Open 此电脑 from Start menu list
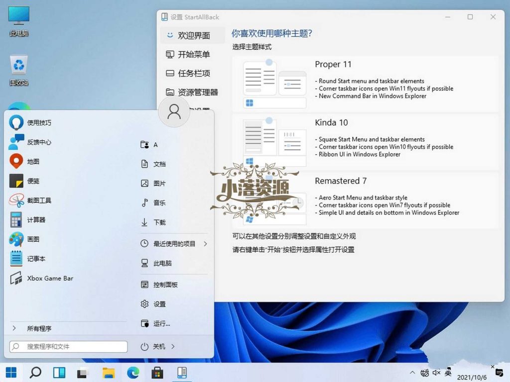The width and height of the screenshot is (510, 382). (x=156, y=263)
